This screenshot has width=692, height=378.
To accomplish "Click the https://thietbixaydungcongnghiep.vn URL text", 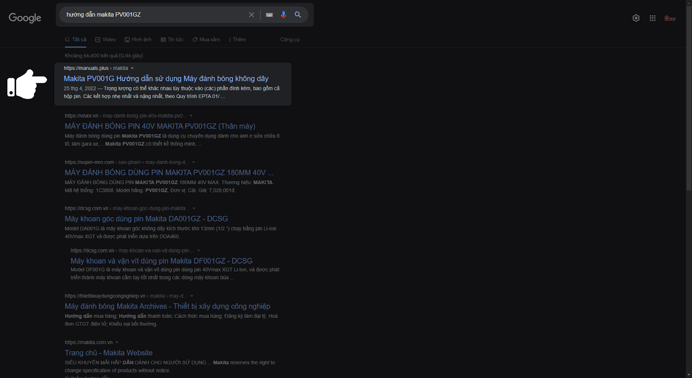I will (x=105, y=296).
